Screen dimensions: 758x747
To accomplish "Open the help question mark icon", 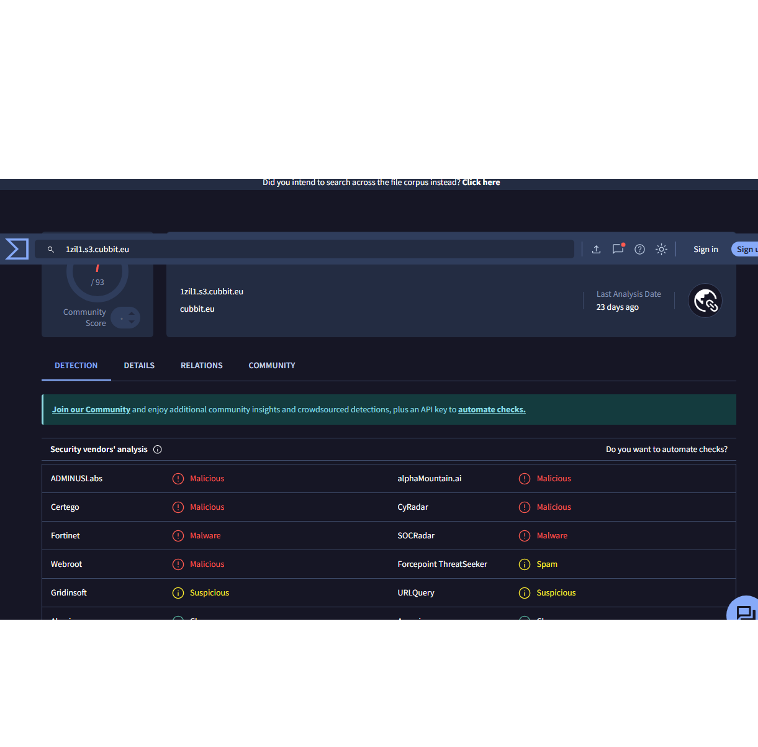I will [x=639, y=249].
